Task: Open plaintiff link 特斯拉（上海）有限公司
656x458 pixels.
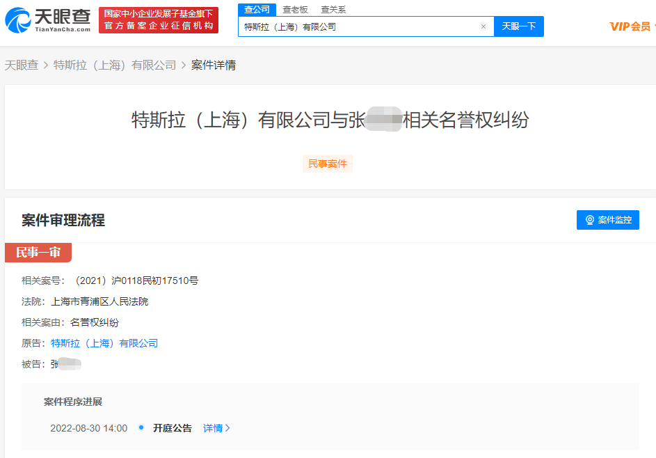Action: pos(102,343)
